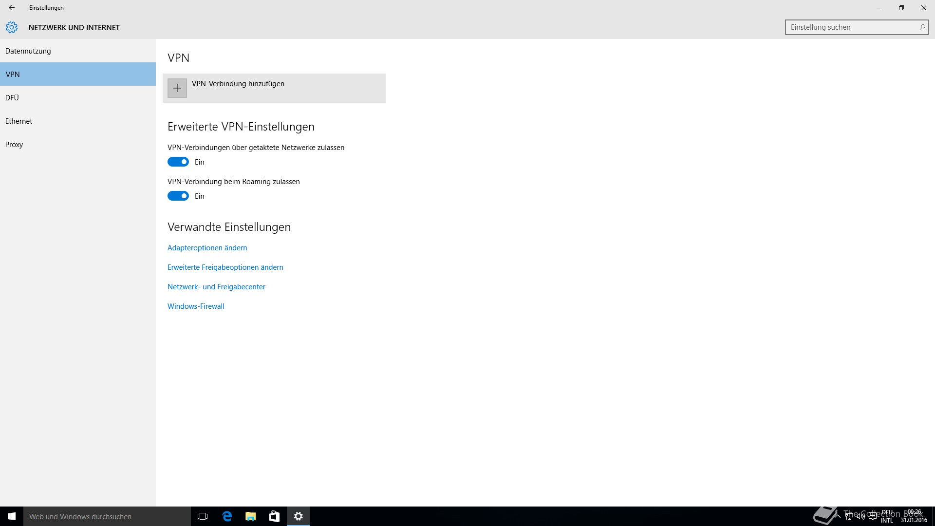935x526 pixels.
Task: Turn off VPN while roaming toggle
Action: click(178, 196)
